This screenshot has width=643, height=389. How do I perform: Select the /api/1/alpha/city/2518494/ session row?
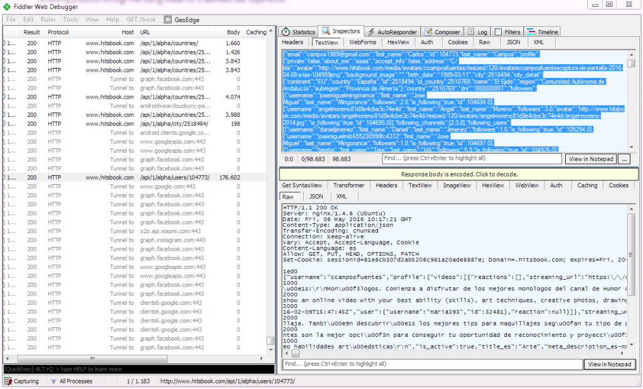[x=136, y=124]
